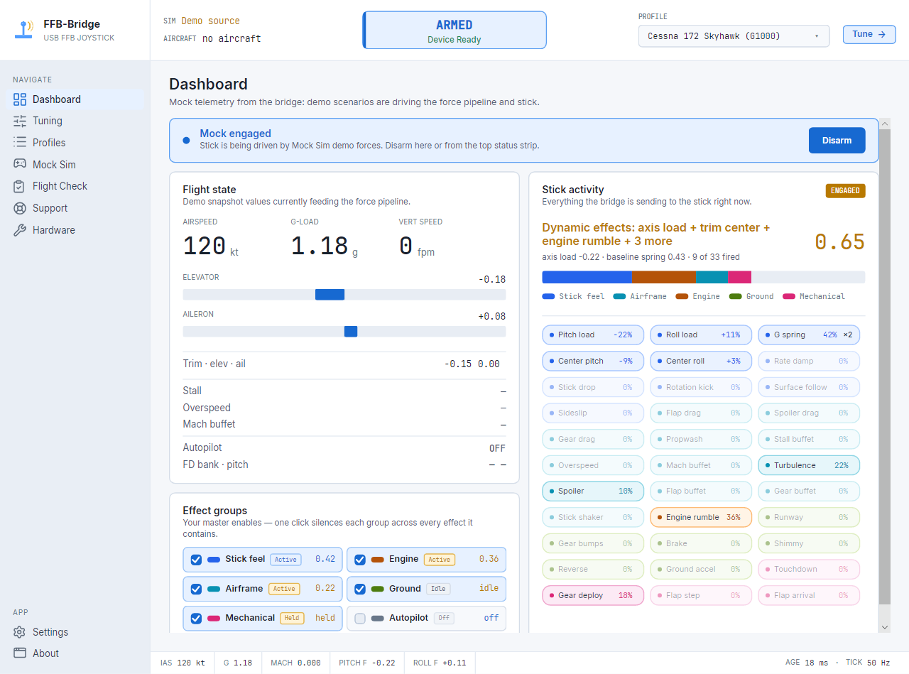Click the scrollbar down arrow
Screen dimensions: 909x674
[x=885, y=627]
